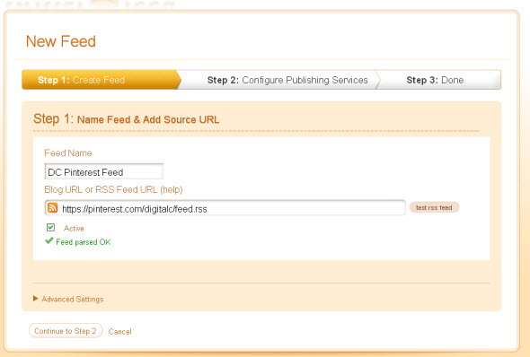This screenshot has width=530, height=357.
Task: Click the Active checkbox label
Action: point(74,229)
